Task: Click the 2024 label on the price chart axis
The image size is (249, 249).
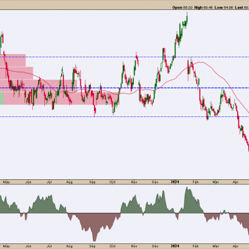Action: 175,182
